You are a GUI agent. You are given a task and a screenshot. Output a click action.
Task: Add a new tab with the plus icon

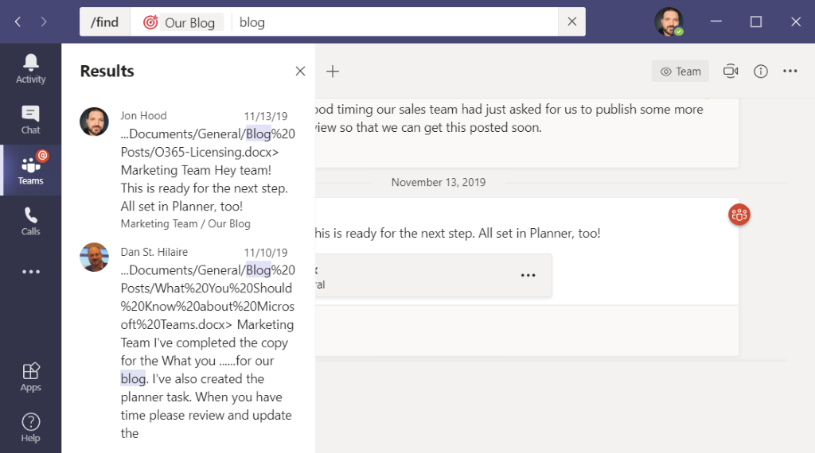point(333,71)
